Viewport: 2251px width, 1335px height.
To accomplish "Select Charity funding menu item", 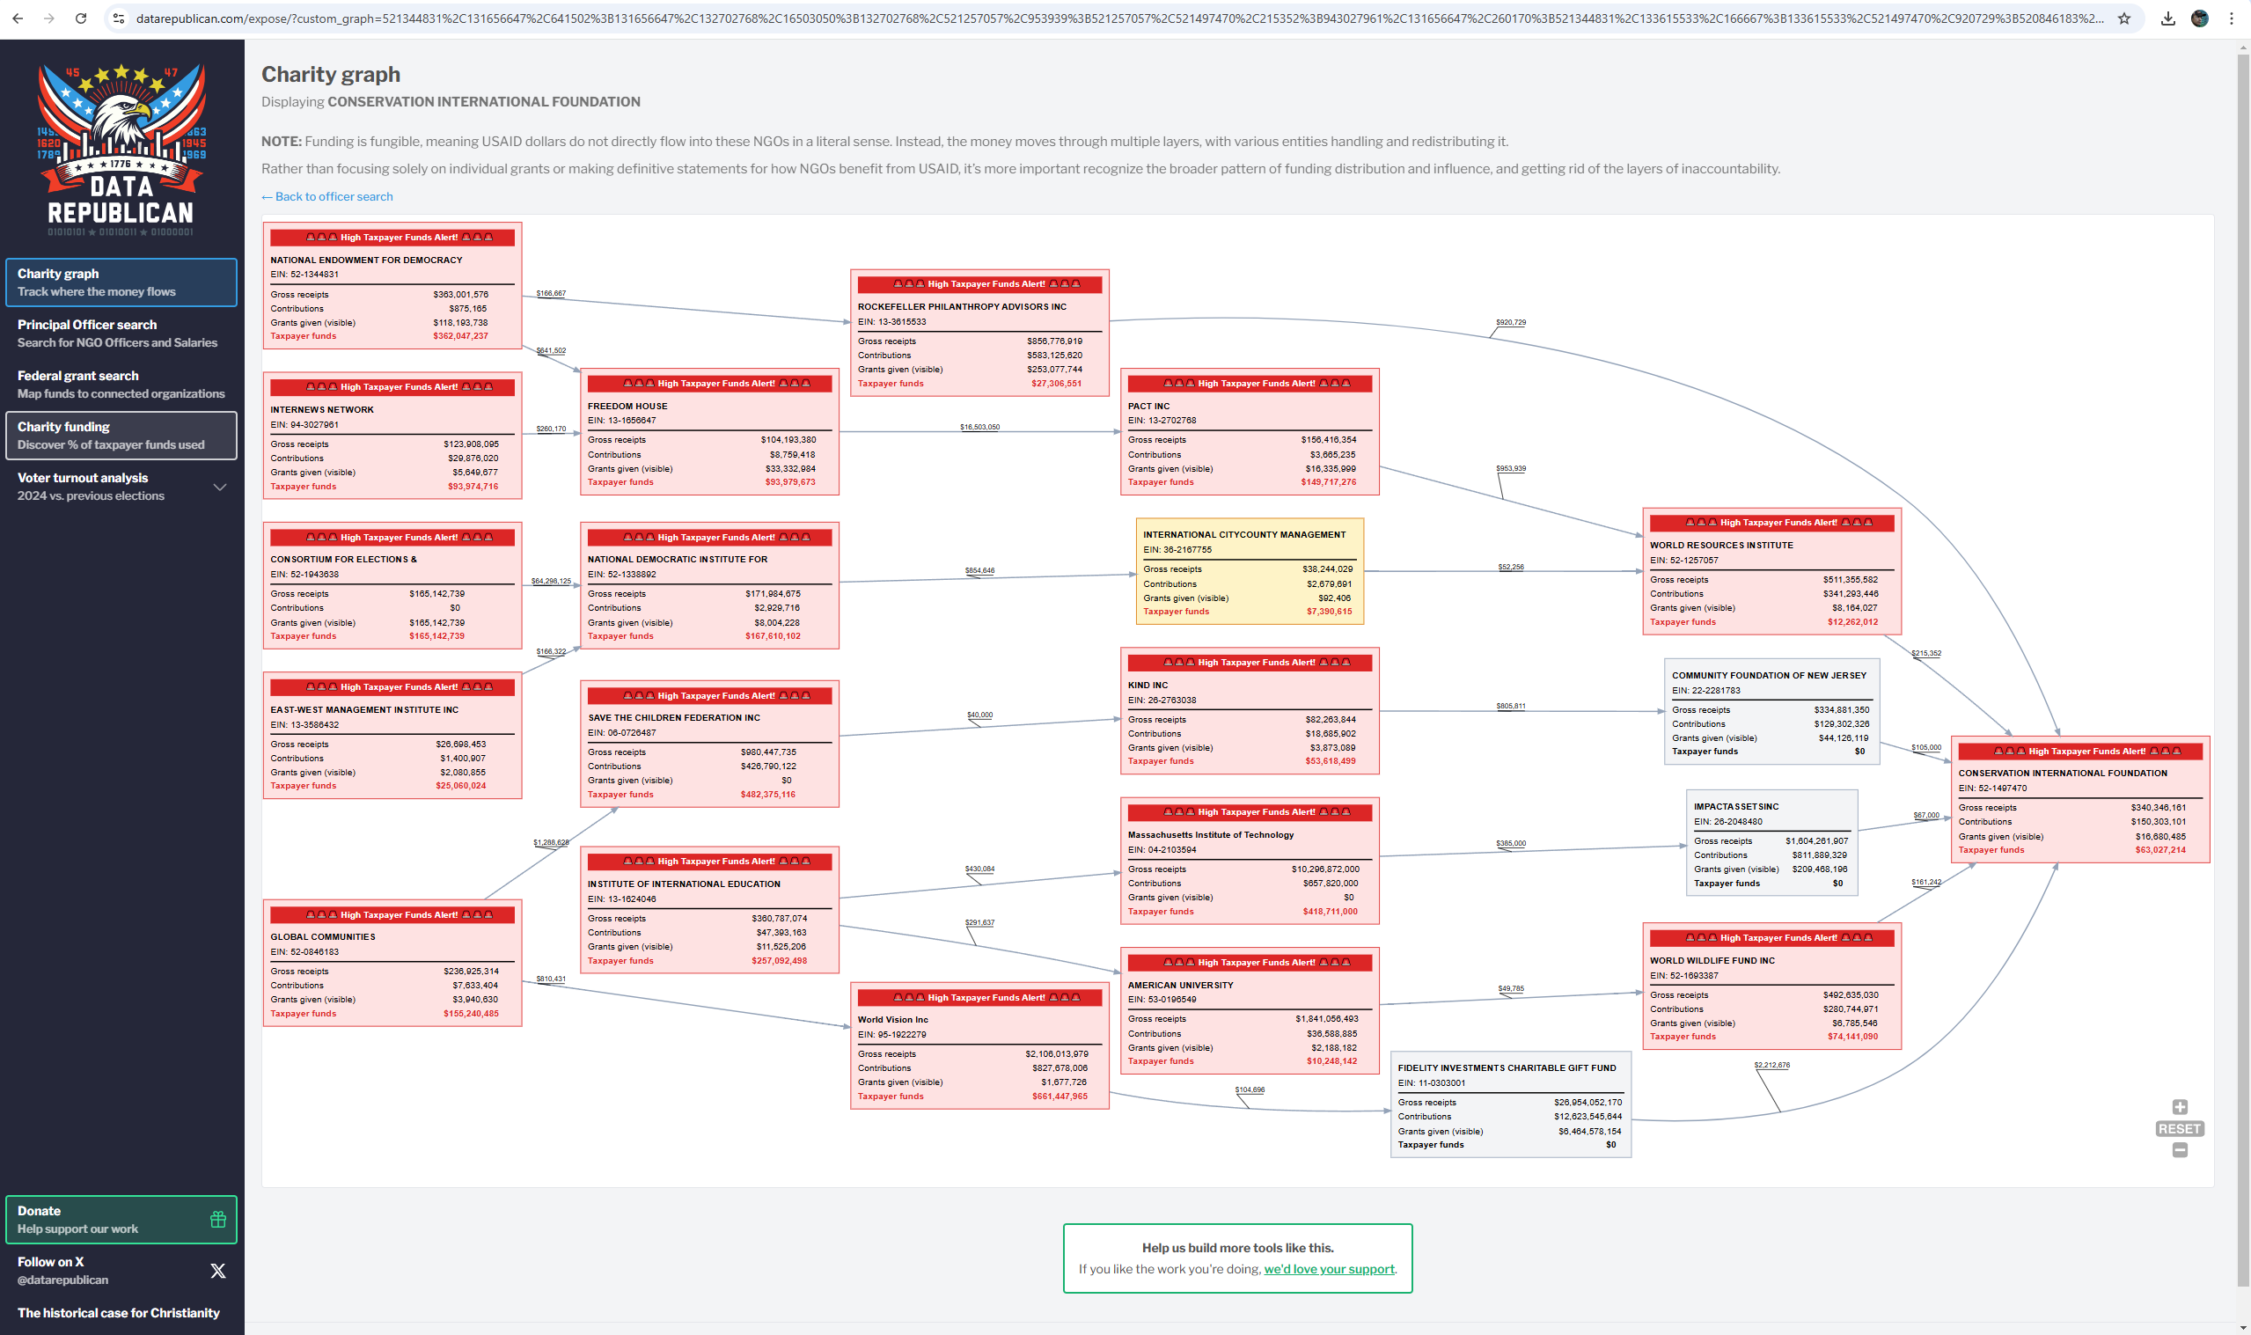I will tap(121, 436).
